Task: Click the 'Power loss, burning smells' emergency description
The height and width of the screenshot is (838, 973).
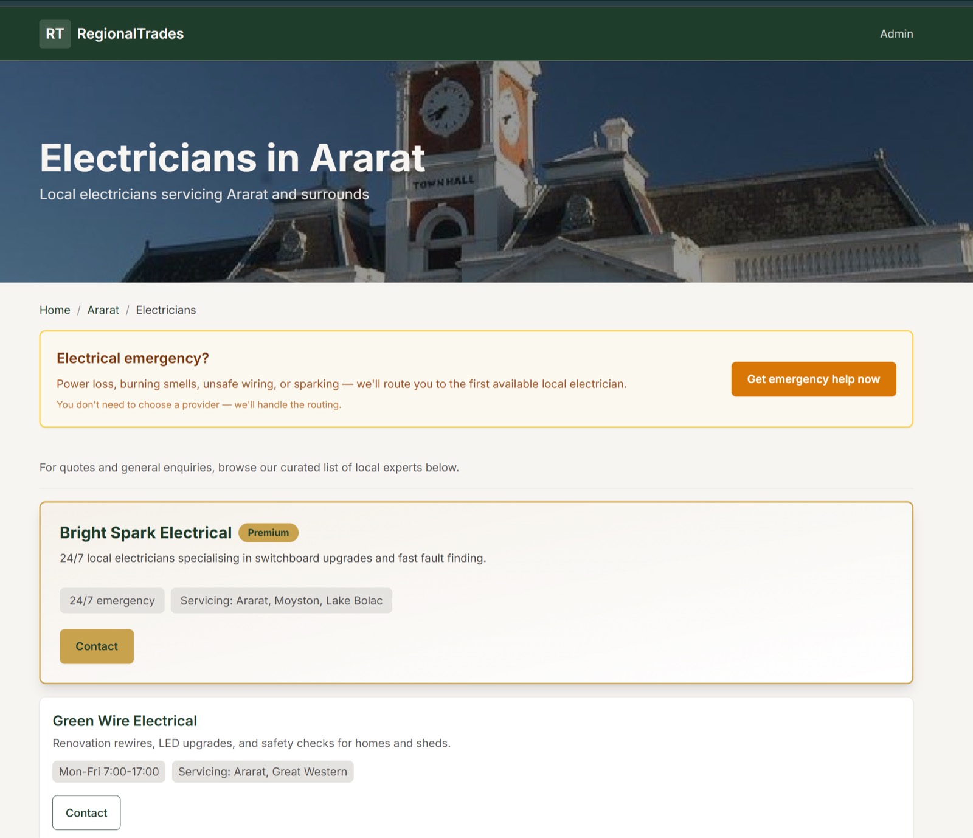Action: coord(342,384)
